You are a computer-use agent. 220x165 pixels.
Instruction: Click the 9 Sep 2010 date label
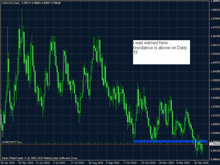(113, 163)
